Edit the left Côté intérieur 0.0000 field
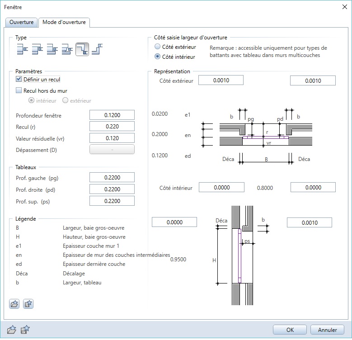352x340 pixels. pyautogui.click(x=221, y=187)
